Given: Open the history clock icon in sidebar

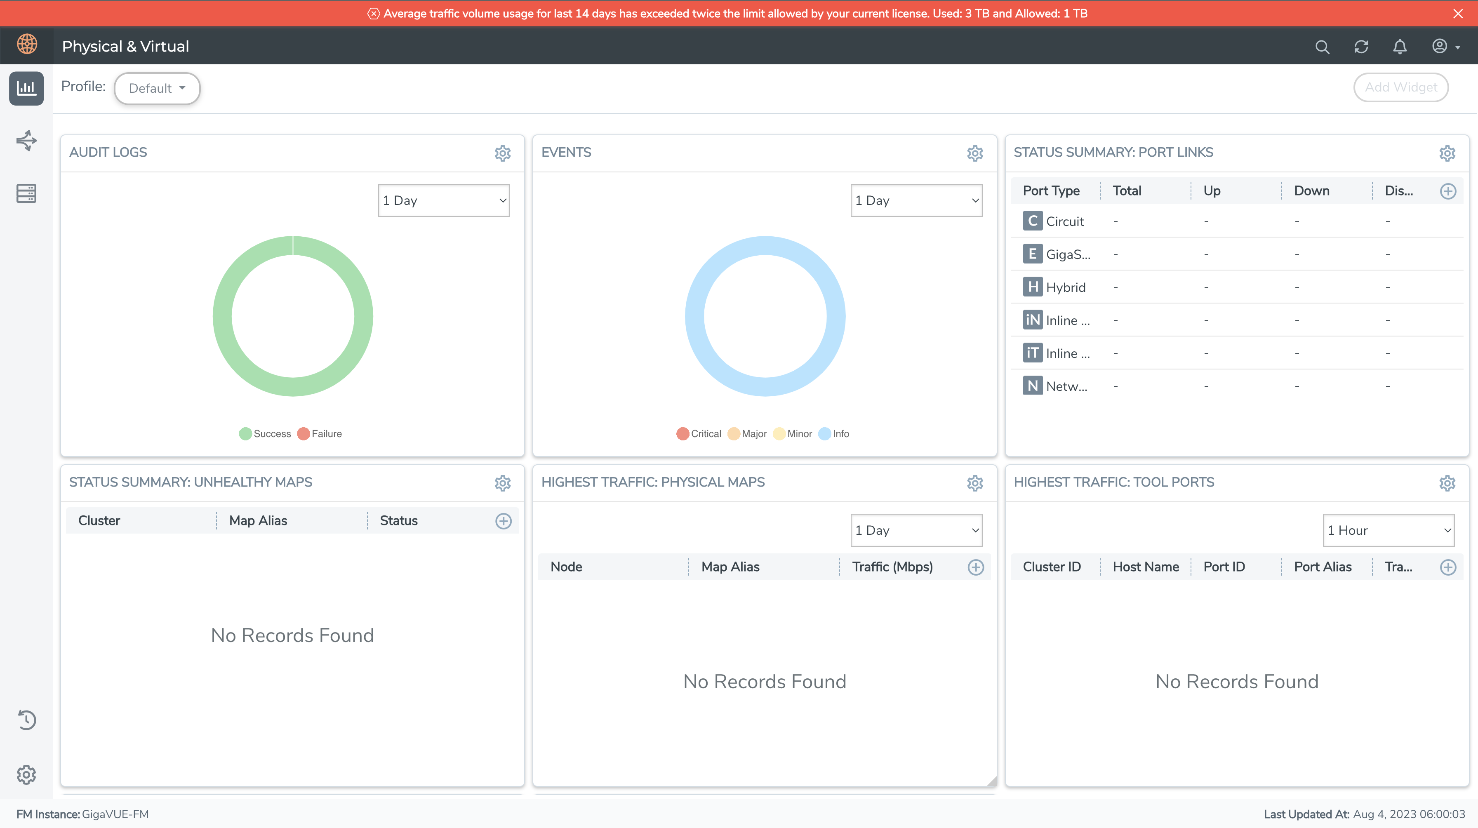Looking at the screenshot, I should tap(26, 720).
